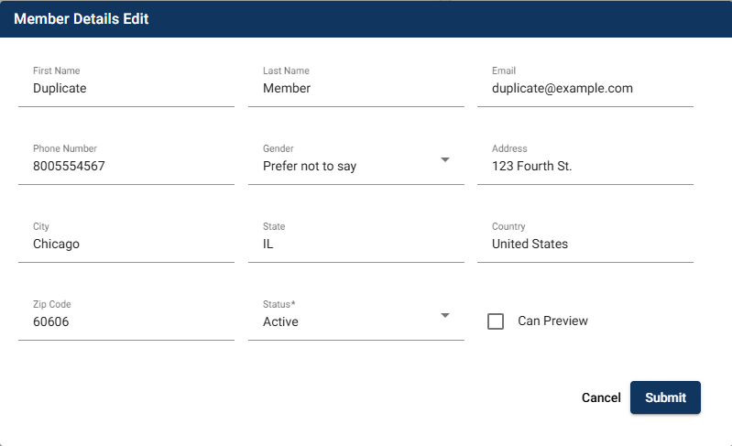Click the Member Details Edit title bar
This screenshot has height=446, width=732.
(82, 19)
